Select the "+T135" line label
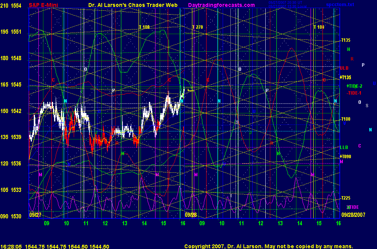This screenshot has width=377, height=249. pos(345,77)
